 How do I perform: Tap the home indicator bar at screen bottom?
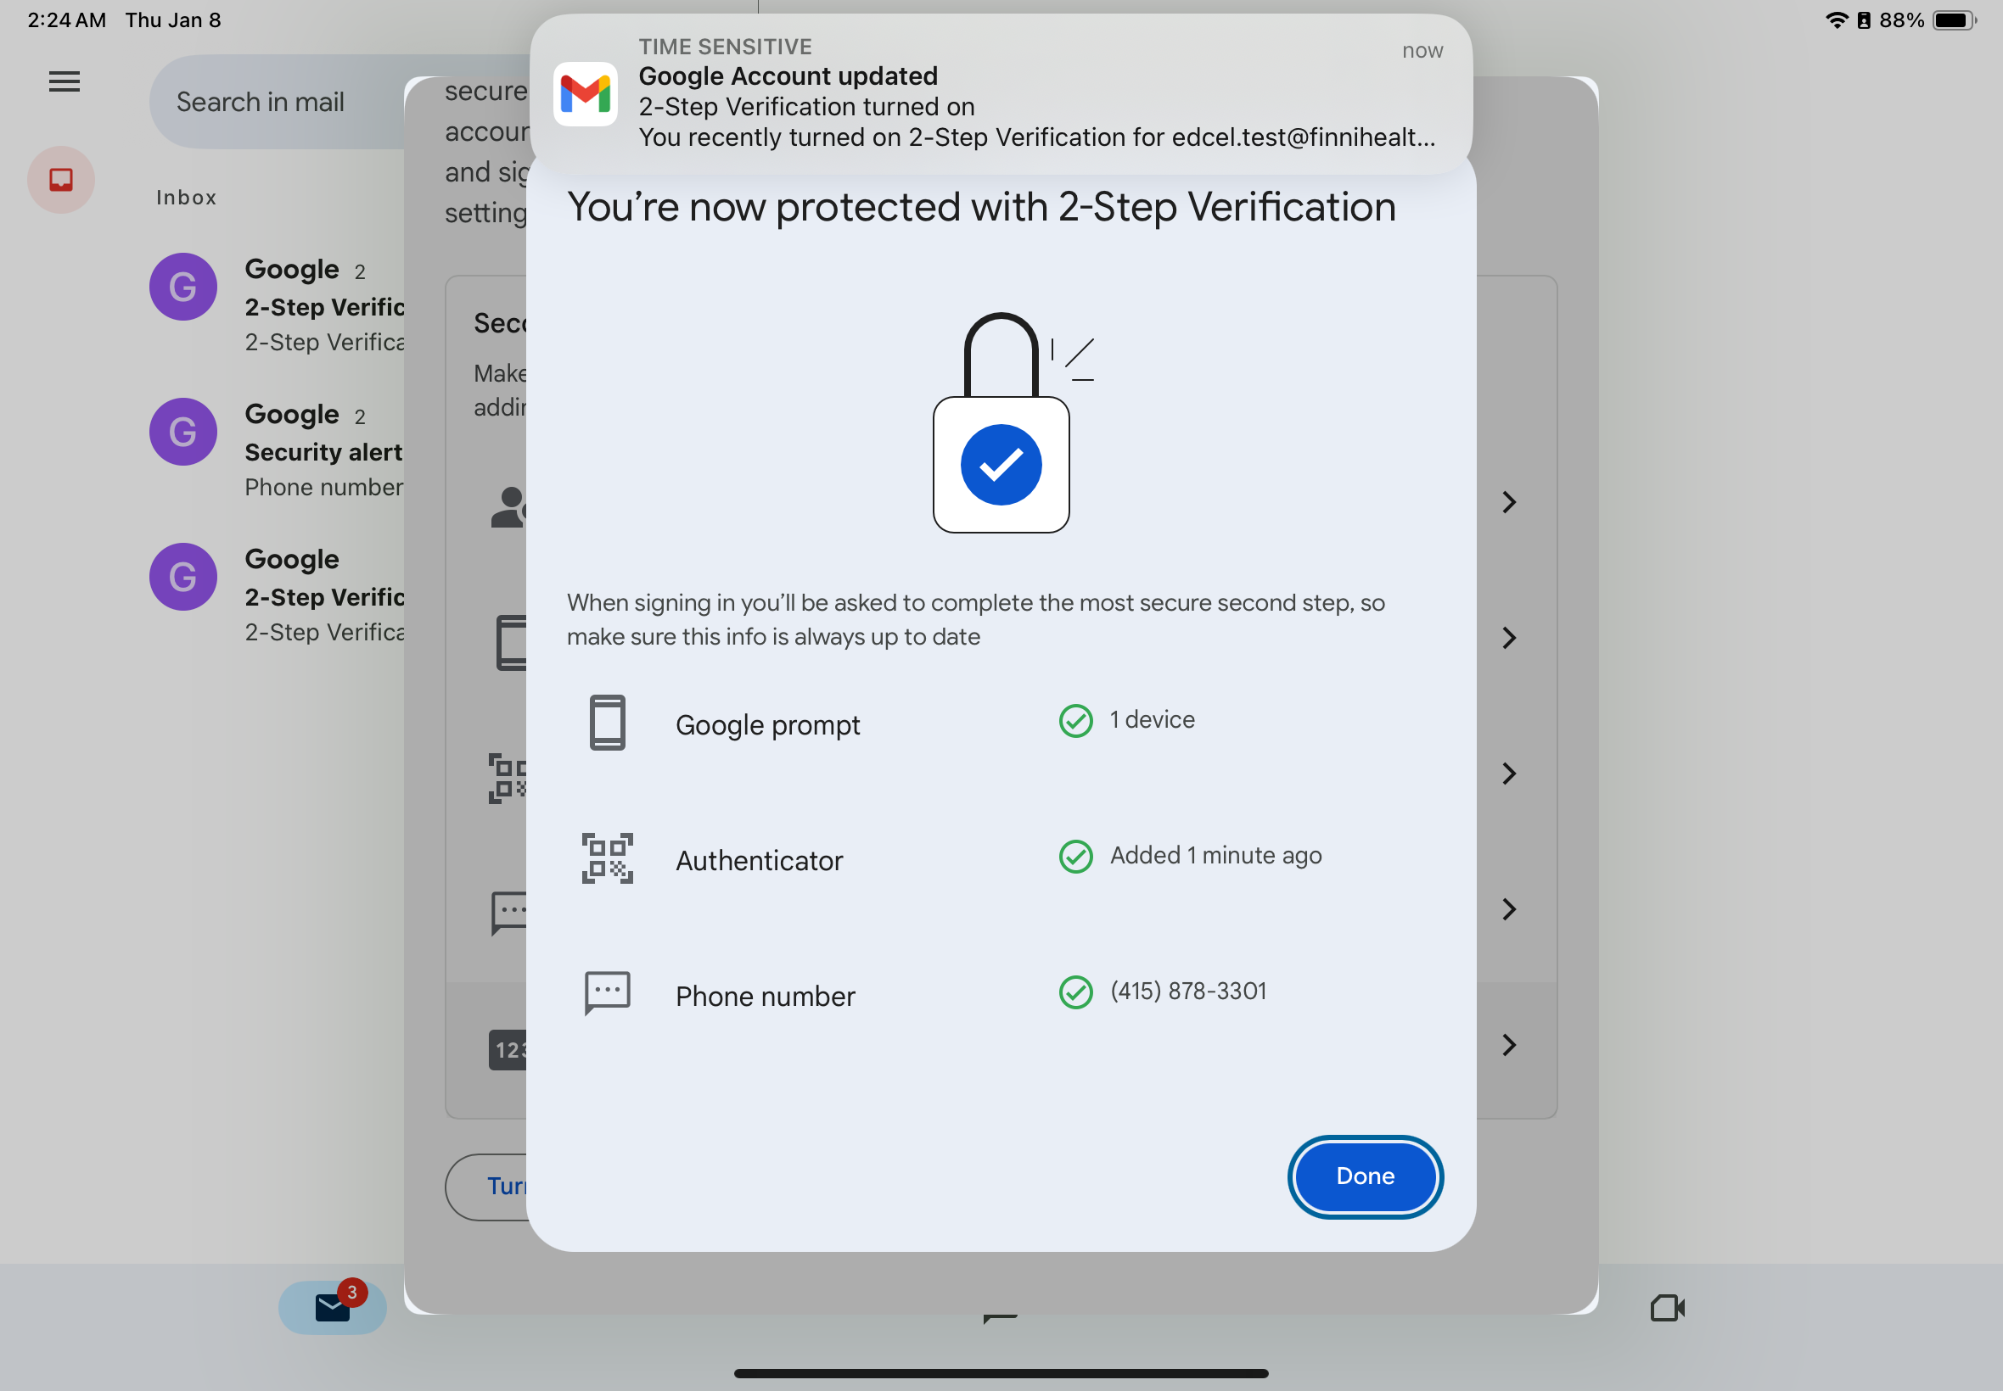[1001, 1373]
